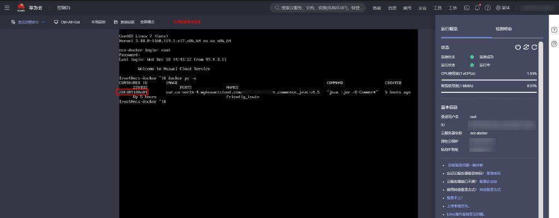Click inside the remote terminal console

pos(268,123)
